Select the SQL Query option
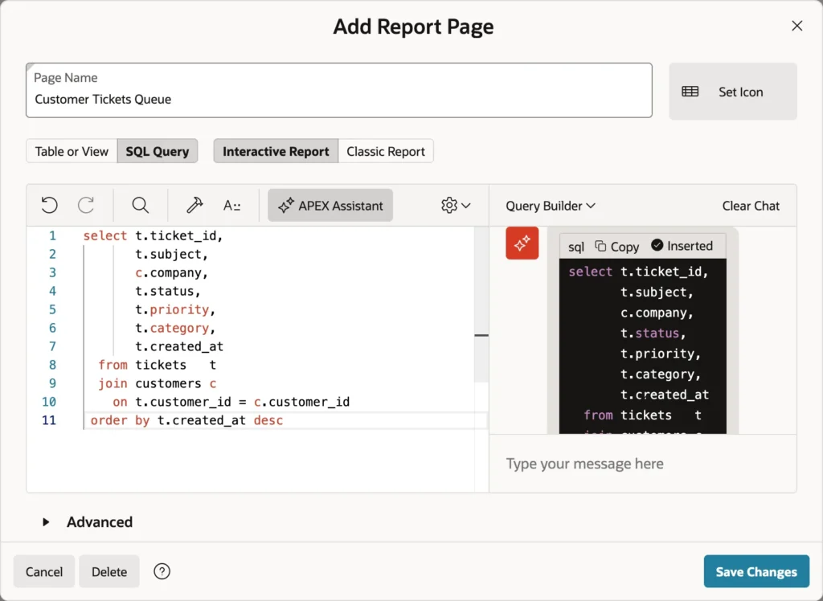This screenshot has height=601, width=823. coord(158,151)
